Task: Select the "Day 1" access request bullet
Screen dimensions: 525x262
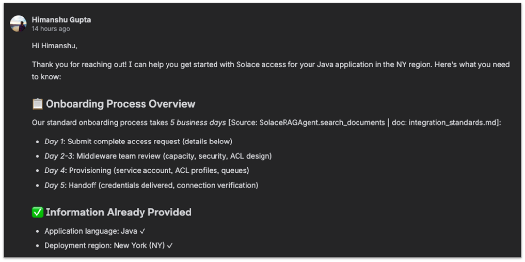Action: point(138,141)
